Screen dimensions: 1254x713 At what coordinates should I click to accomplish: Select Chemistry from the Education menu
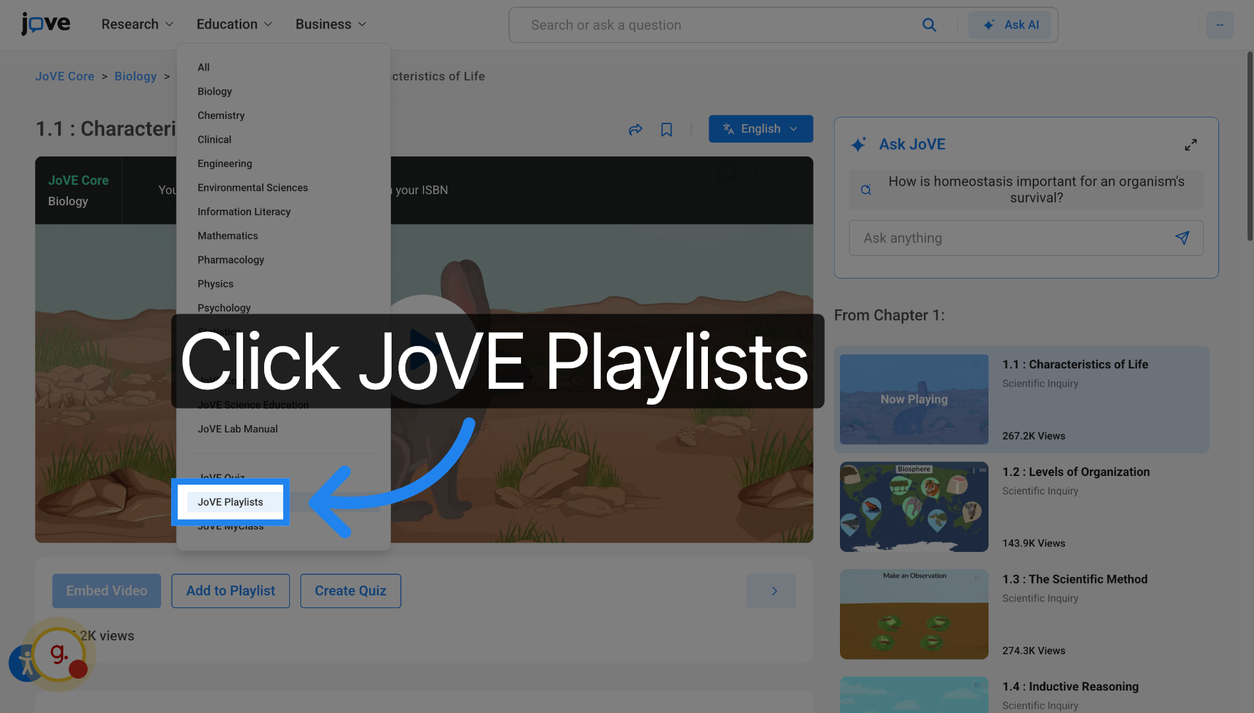221,115
